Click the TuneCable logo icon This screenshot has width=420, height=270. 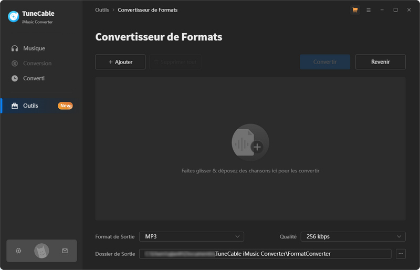click(14, 16)
